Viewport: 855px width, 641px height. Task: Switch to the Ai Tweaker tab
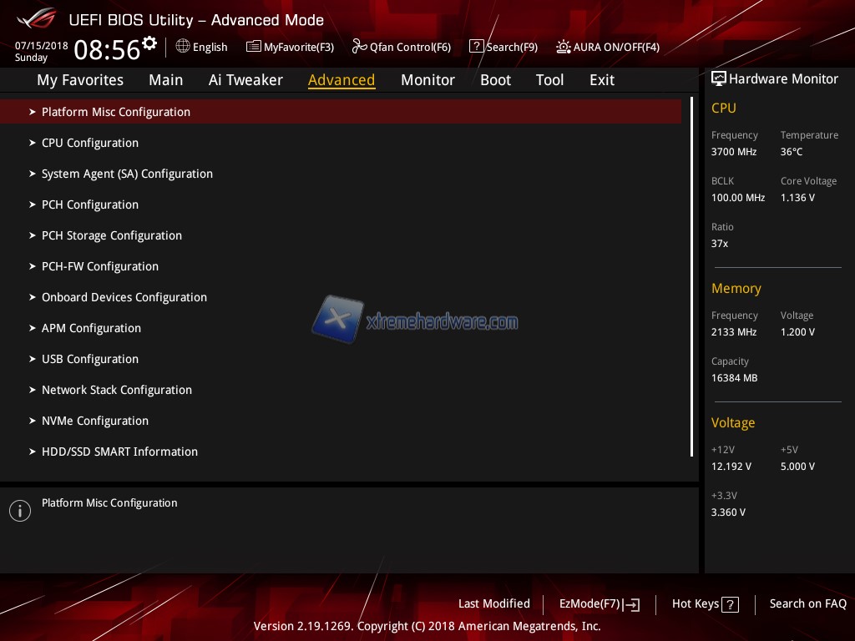click(245, 80)
